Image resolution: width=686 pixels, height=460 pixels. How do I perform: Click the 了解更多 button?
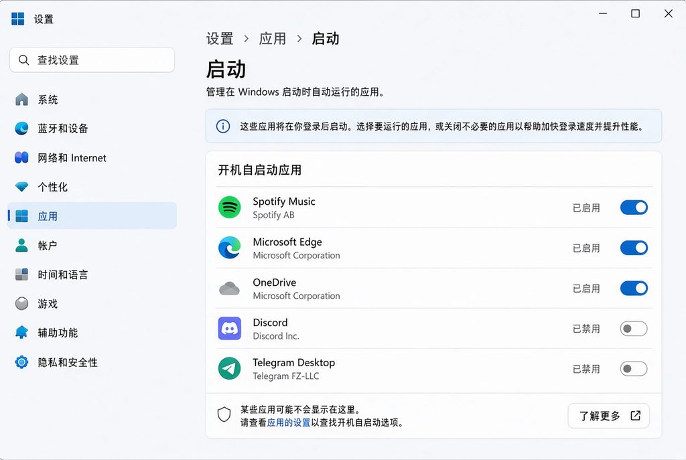tap(608, 415)
